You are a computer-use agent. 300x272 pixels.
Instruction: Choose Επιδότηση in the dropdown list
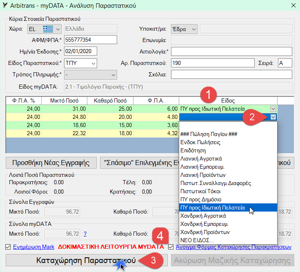tap(228, 150)
